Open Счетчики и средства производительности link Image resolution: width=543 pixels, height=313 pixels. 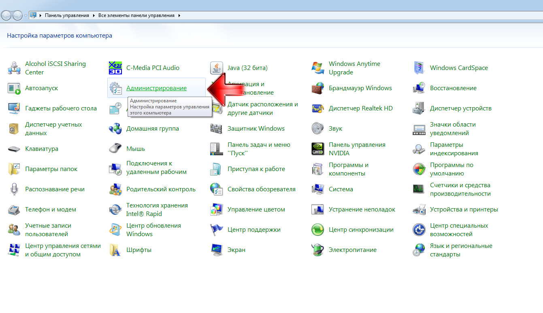click(x=460, y=189)
